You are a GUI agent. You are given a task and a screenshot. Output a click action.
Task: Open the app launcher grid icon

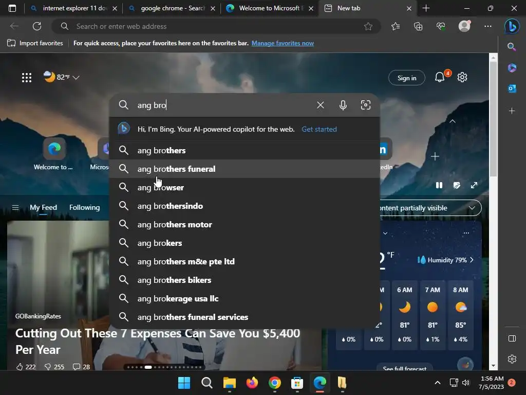tap(27, 78)
